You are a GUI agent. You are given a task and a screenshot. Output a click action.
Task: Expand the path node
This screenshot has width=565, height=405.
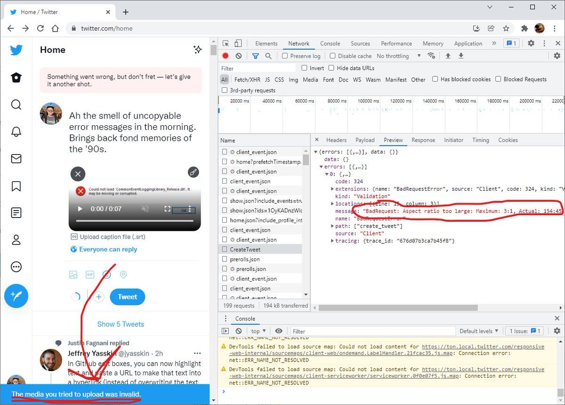tap(332, 226)
